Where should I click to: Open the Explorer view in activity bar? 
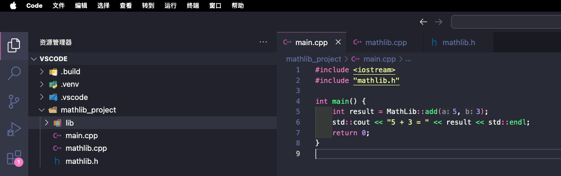[14, 45]
